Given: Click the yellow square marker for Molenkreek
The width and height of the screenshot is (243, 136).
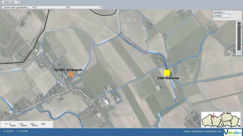Looking at the screenshot, I should click(167, 73).
